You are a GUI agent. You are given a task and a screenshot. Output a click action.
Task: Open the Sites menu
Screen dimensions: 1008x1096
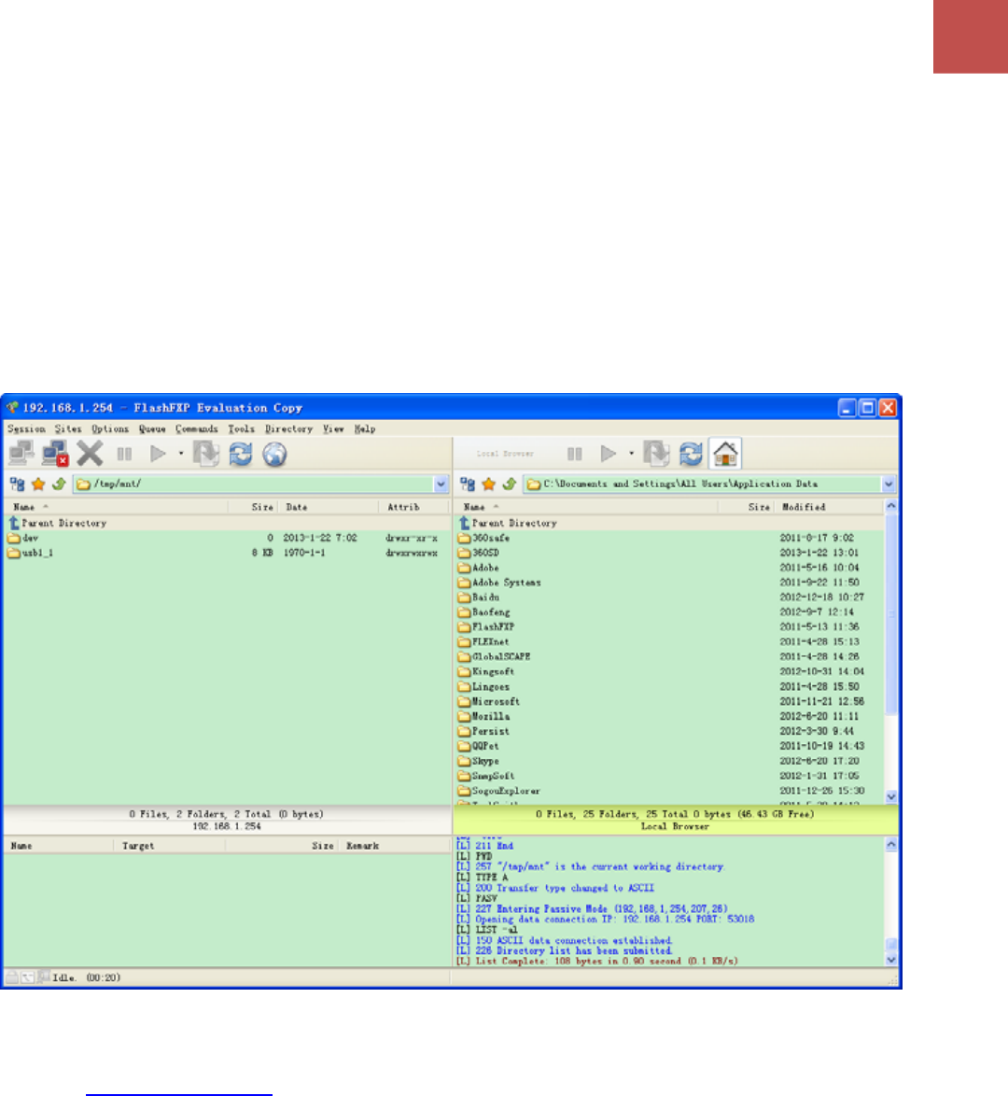68,429
